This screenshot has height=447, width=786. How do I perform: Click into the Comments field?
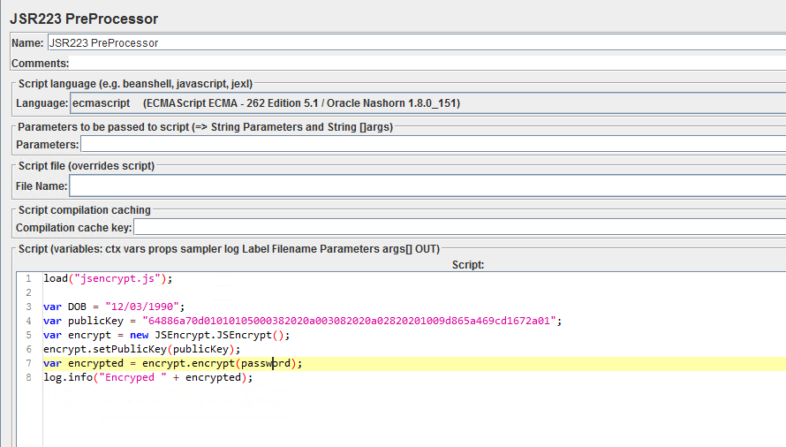(428, 64)
